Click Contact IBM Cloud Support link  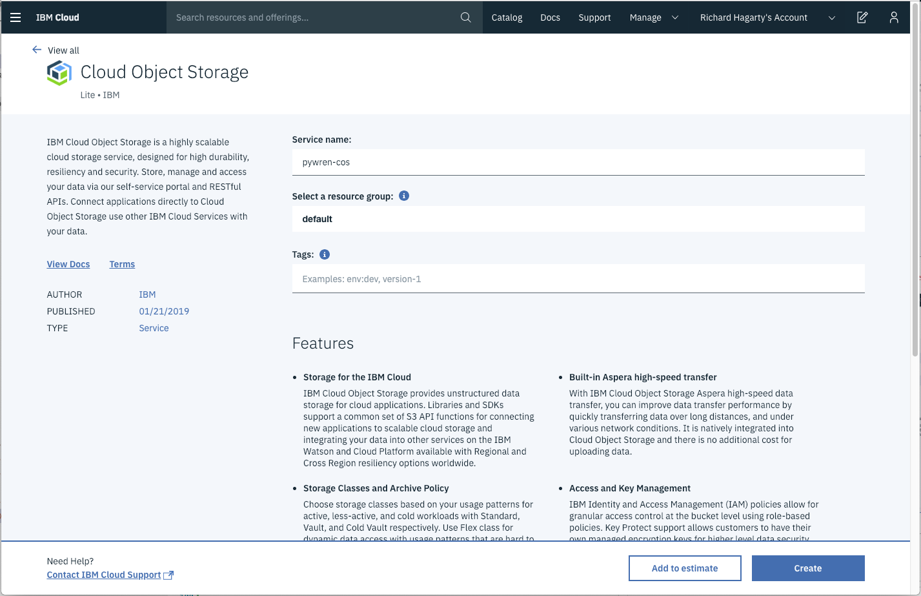(104, 575)
